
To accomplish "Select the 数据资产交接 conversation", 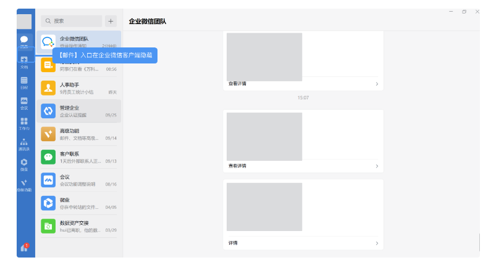I will (x=78, y=226).
